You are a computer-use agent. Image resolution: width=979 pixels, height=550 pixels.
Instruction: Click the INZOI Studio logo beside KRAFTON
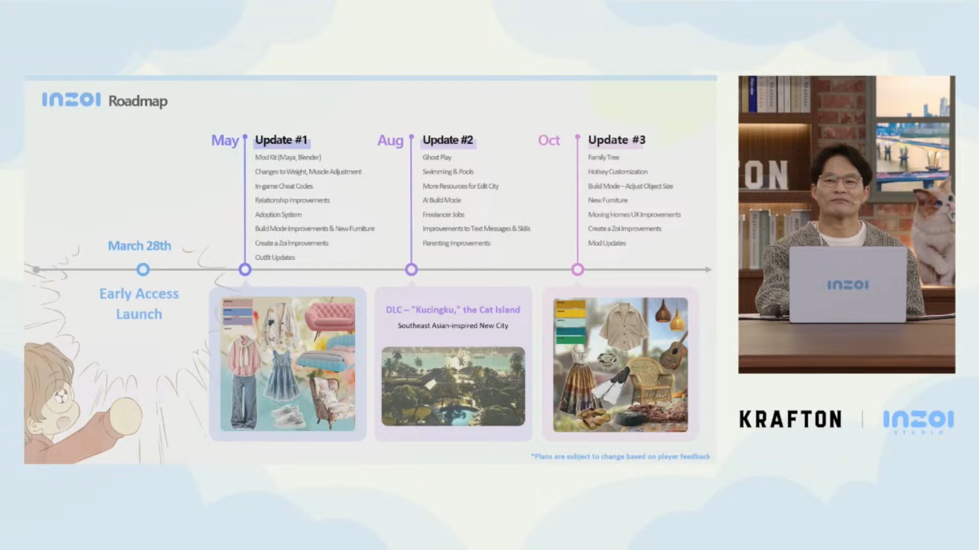918,420
